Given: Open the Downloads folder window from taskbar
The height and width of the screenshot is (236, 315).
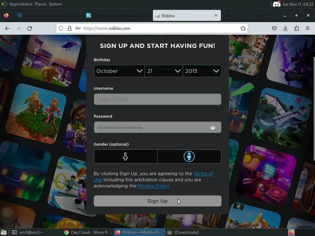Looking at the screenshot, I should tap(183, 232).
